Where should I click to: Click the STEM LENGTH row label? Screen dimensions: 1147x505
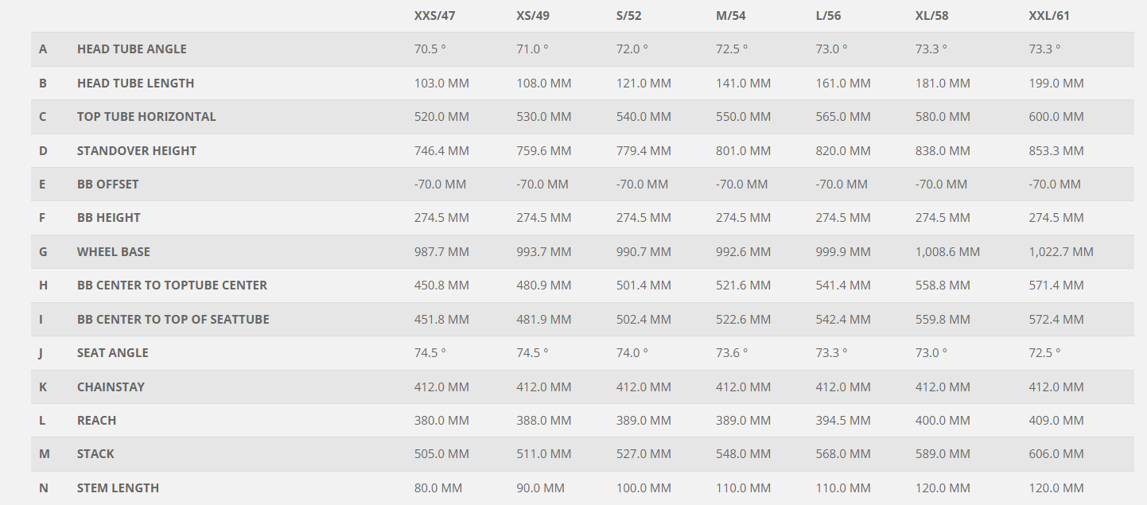pyautogui.click(x=119, y=488)
